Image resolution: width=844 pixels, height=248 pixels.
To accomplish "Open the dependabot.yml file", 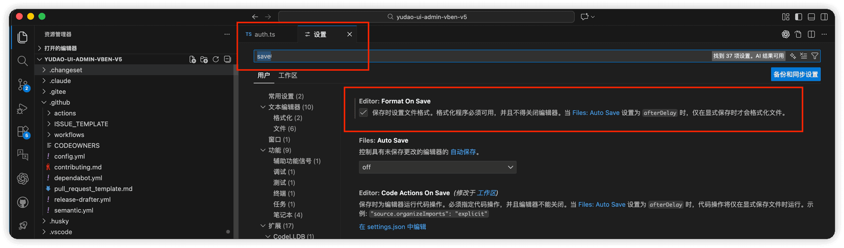I will (x=78, y=178).
